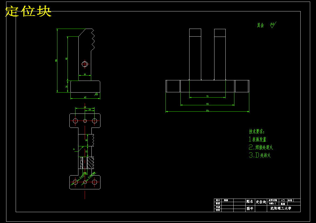Select the 75 dimension in front view

click(207, 96)
